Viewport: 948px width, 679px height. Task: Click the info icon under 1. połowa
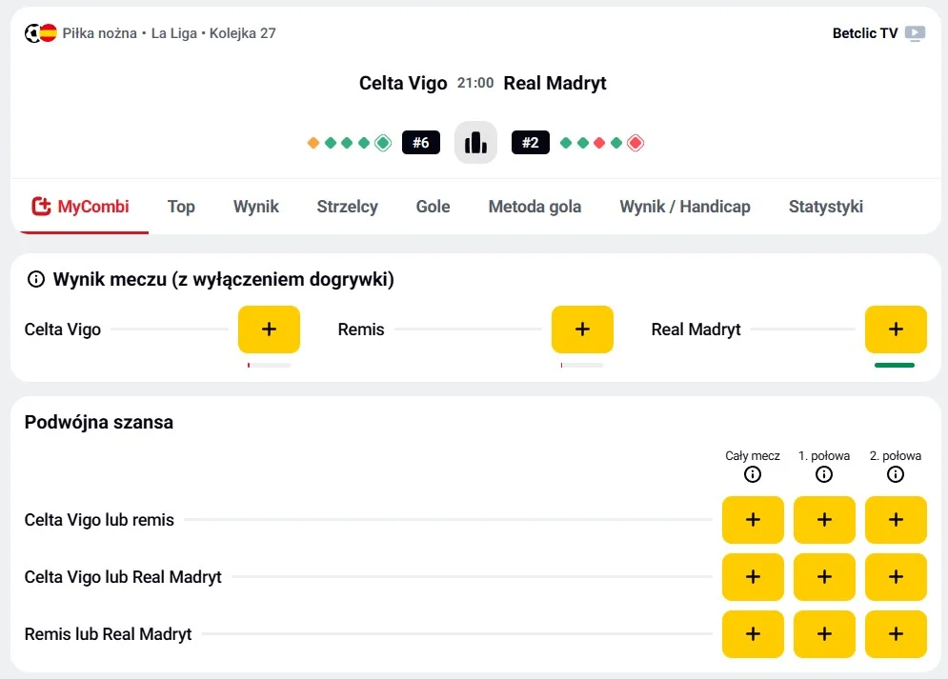point(823,473)
